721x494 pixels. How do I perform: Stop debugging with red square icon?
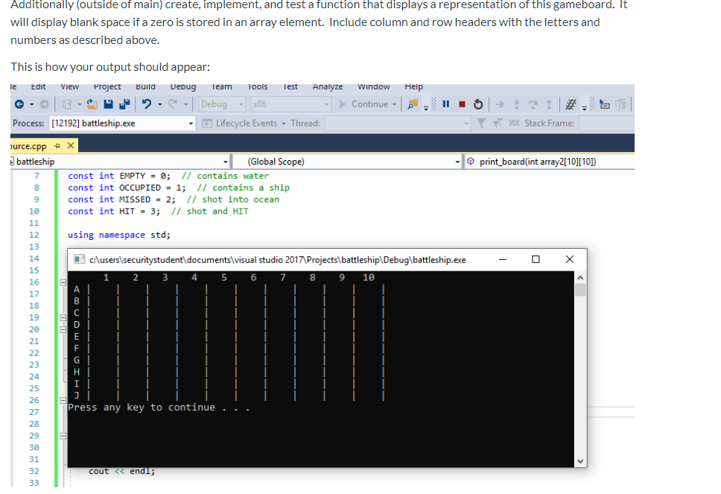(462, 104)
